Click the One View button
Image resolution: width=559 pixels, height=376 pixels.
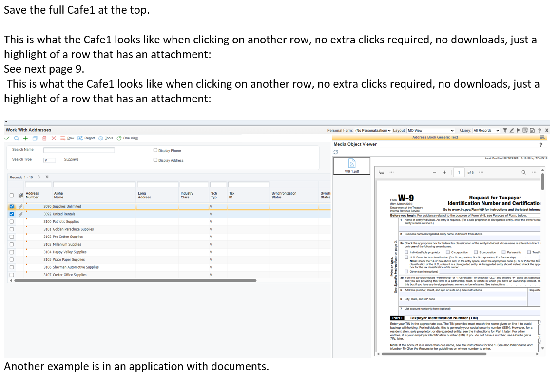pos(127,138)
